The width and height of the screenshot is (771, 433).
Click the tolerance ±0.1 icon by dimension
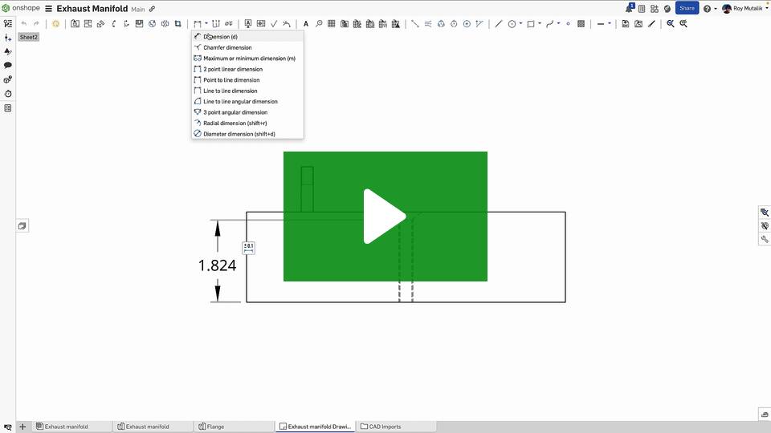(248, 248)
